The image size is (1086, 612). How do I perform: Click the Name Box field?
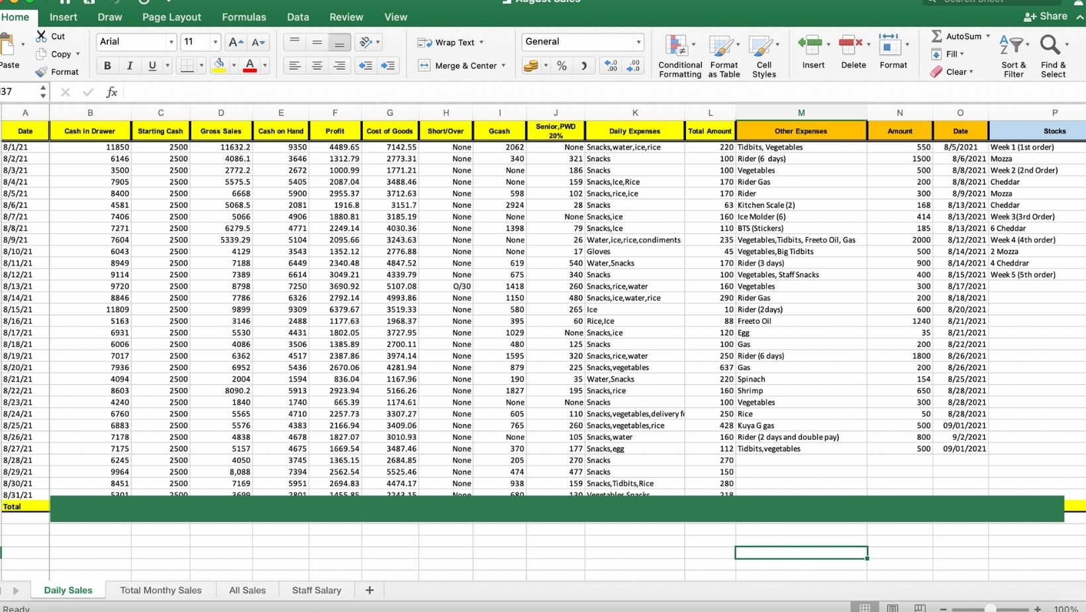(x=20, y=91)
